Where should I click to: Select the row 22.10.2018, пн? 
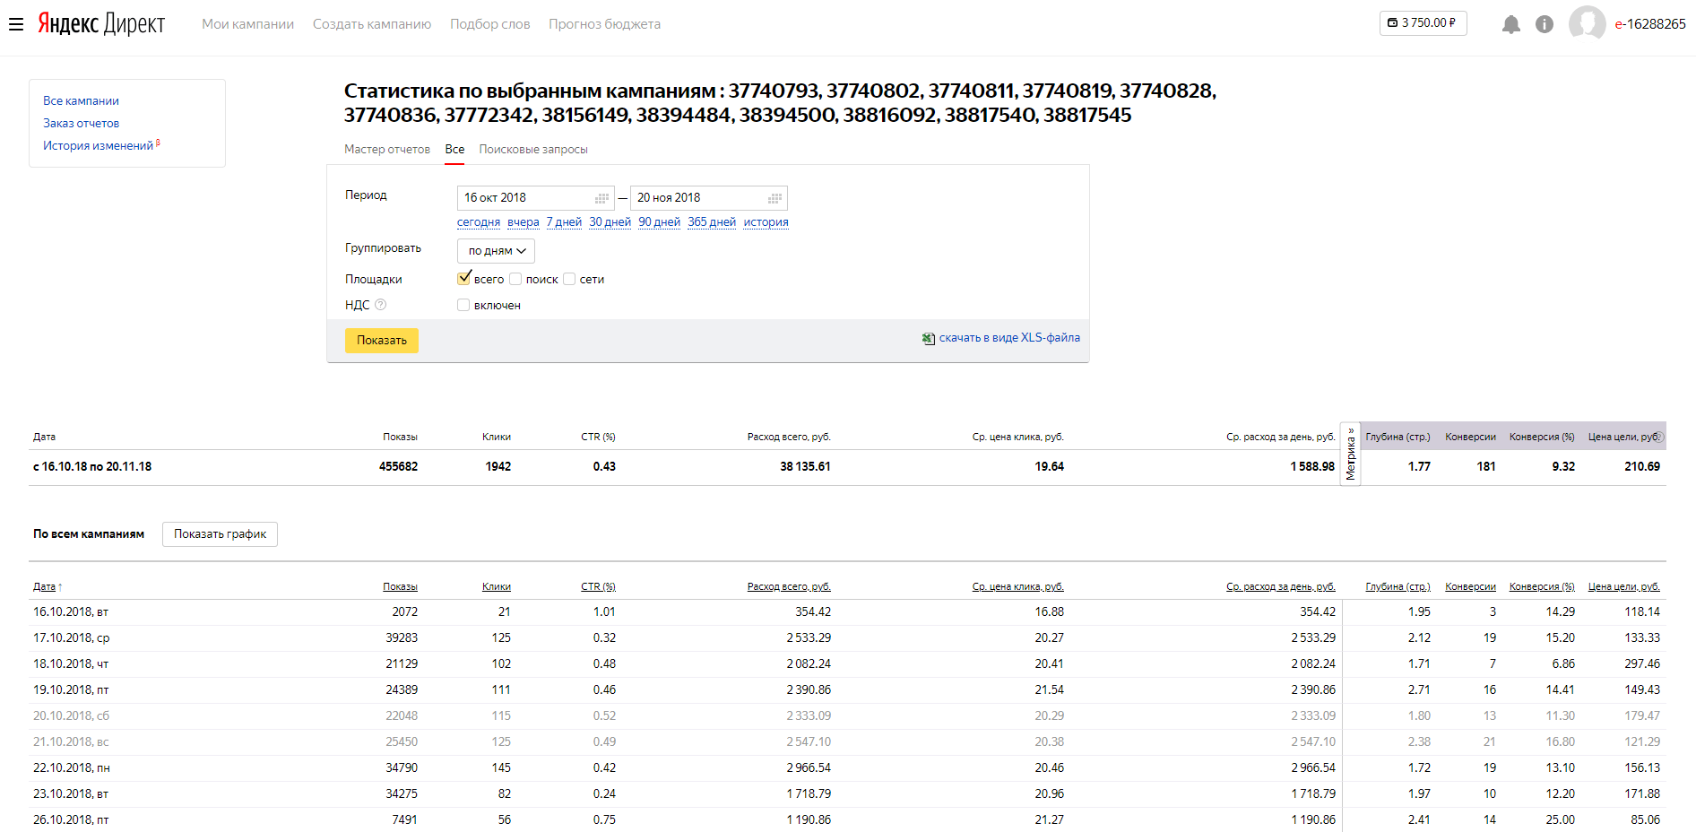coord(847,768)
